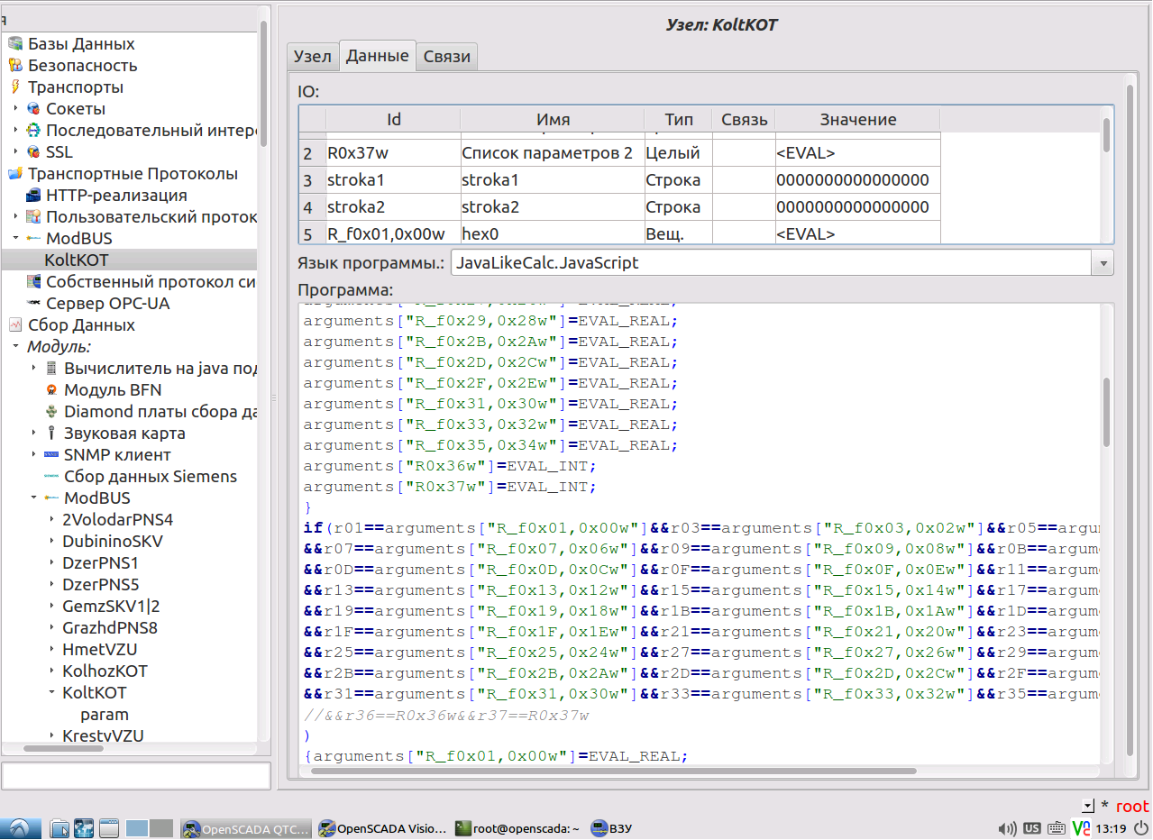Click the HTTP-реализация protocol icon
The height and width of the screenshot is (840, 1153).
pyautogui.click(x=33, y=196)
